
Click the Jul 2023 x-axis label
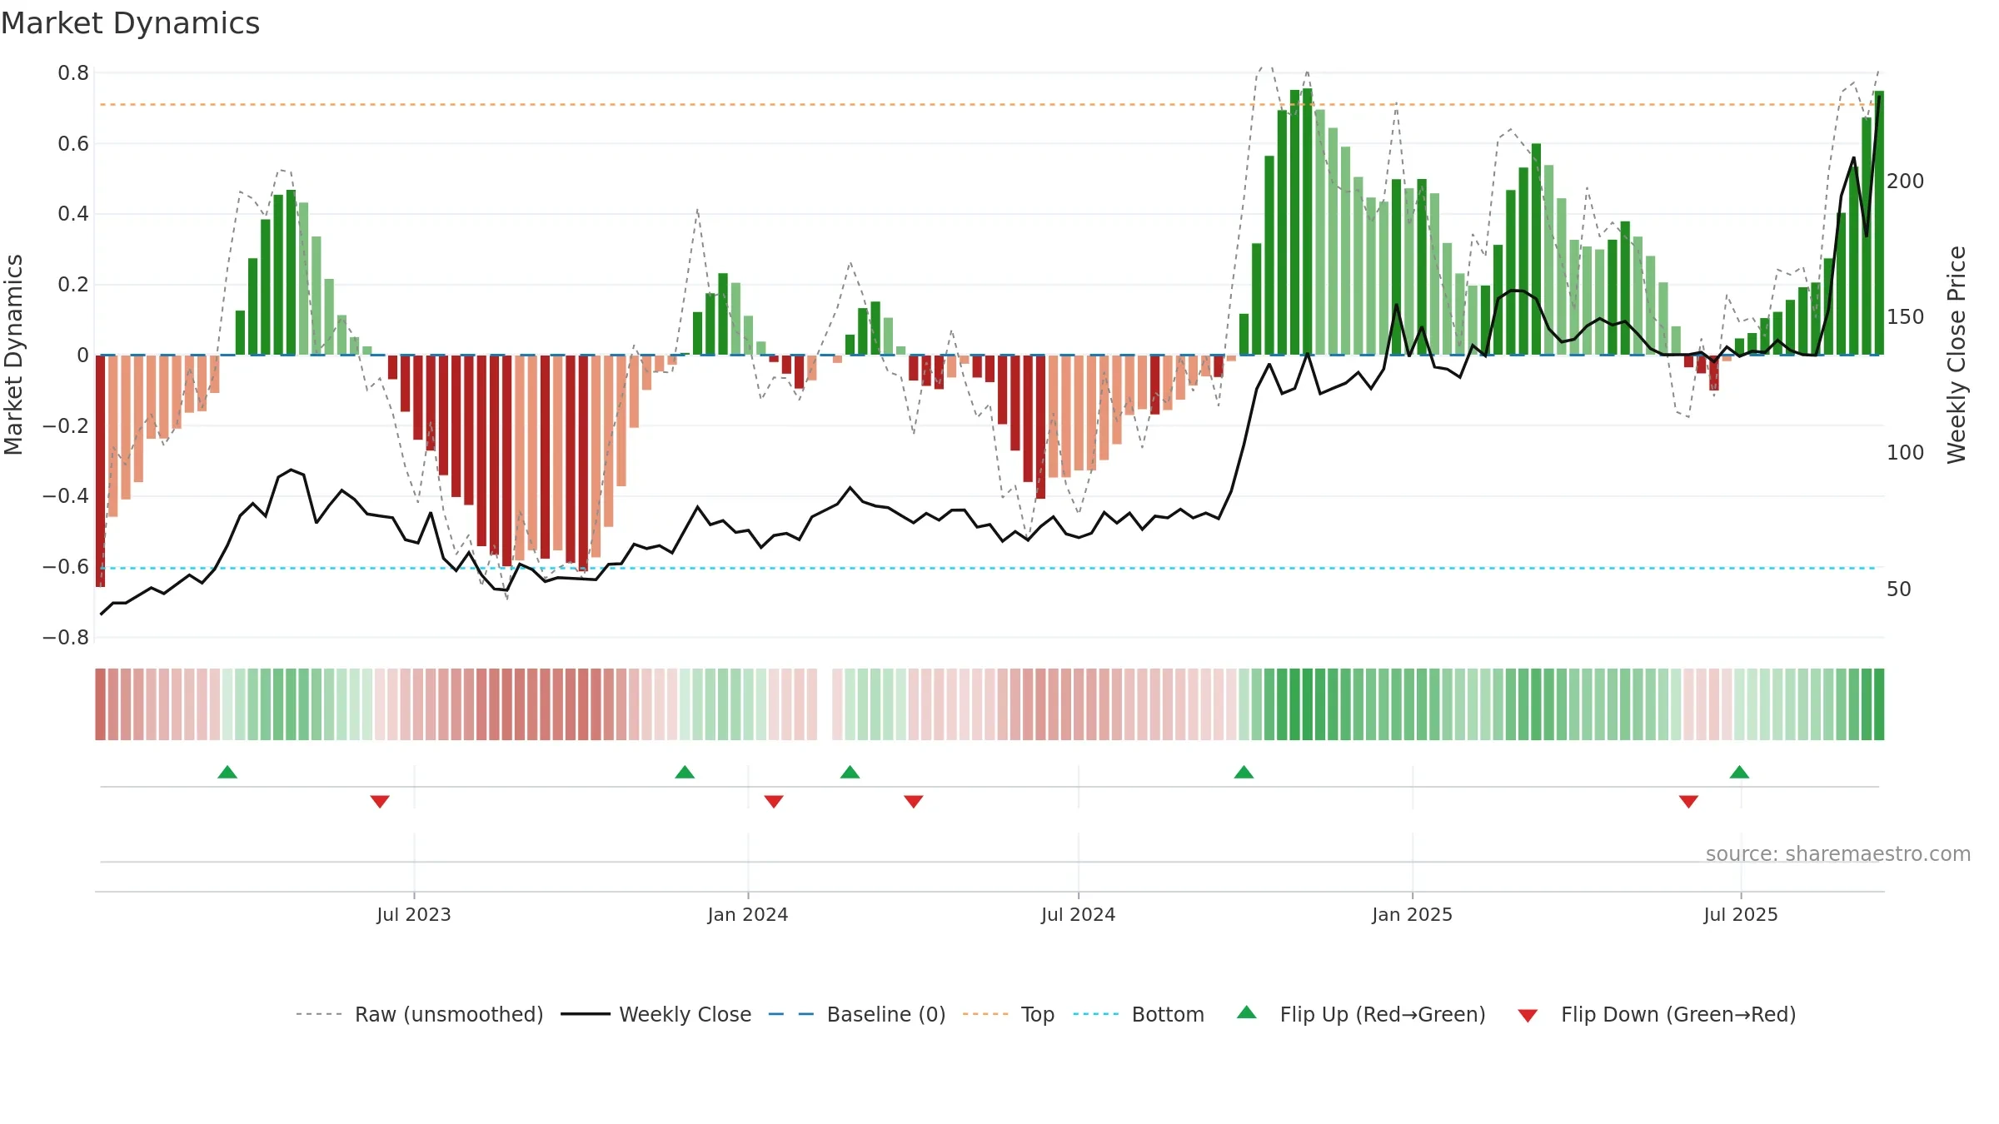[414, 914]
